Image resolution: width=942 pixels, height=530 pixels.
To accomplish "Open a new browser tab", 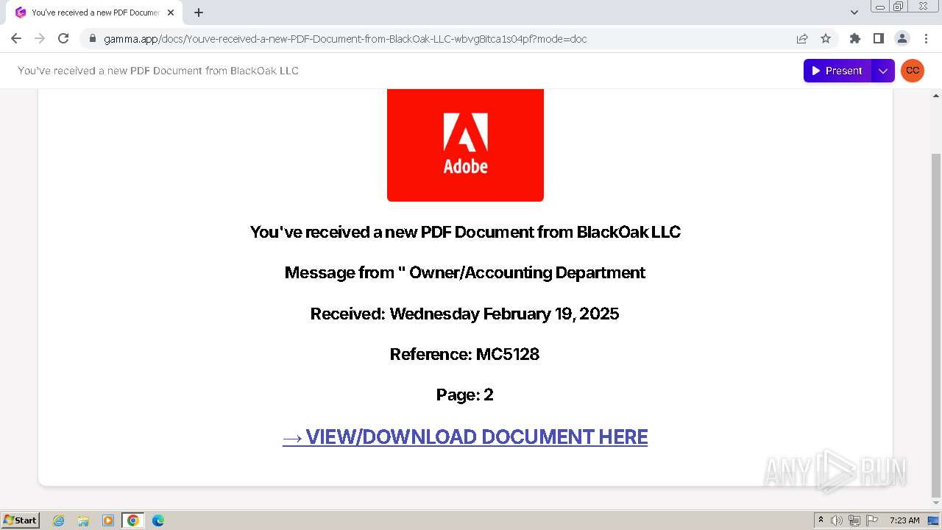I will click(x=199, y=13).
